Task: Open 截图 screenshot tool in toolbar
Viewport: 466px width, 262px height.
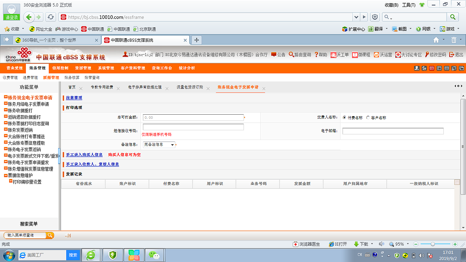Action: pos(399,29)
